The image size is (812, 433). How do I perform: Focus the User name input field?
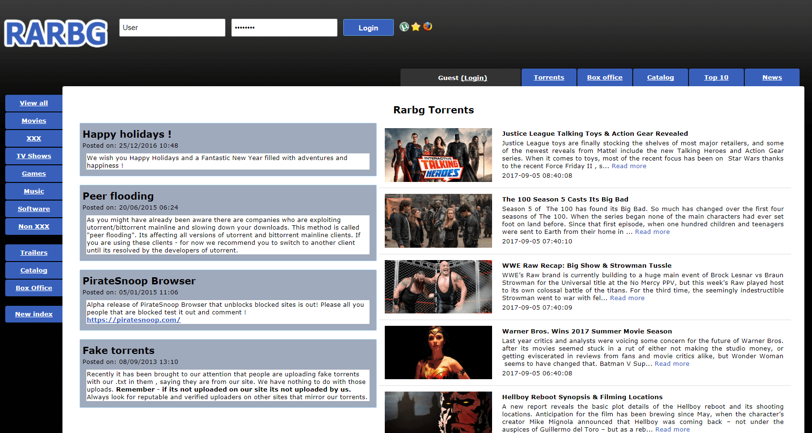172,28
